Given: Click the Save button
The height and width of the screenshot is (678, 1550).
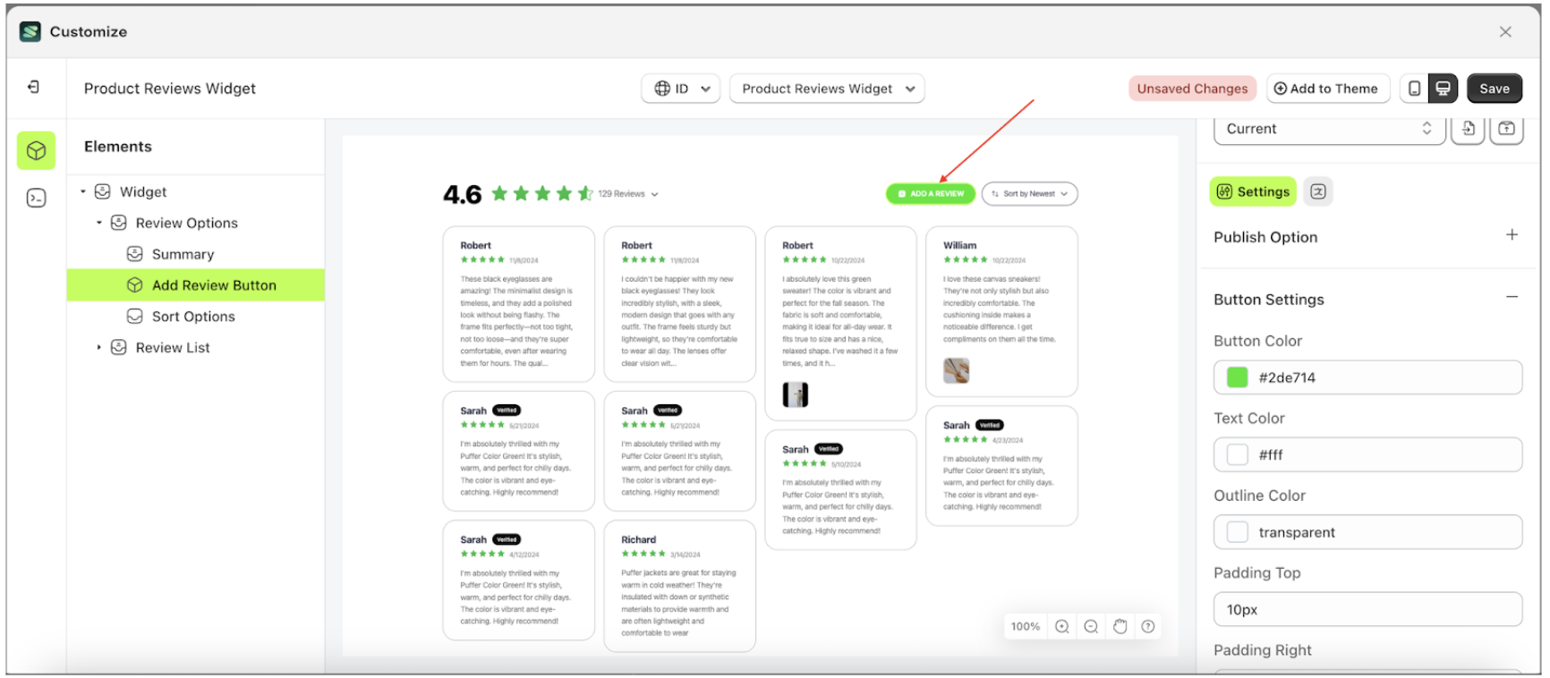Looking at the screenshot, I should (x=1495, y=89).
